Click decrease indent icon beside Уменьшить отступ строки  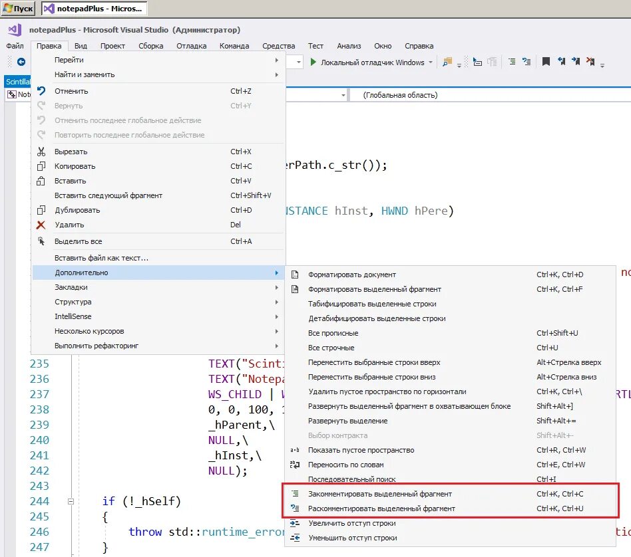[x=295, y=538]
